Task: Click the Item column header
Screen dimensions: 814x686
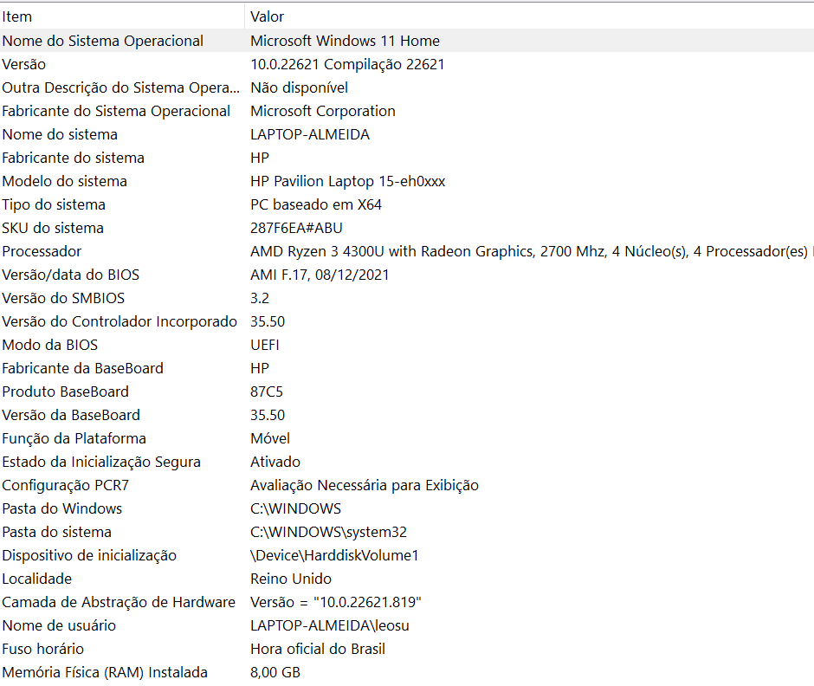Action: point(122,16)
